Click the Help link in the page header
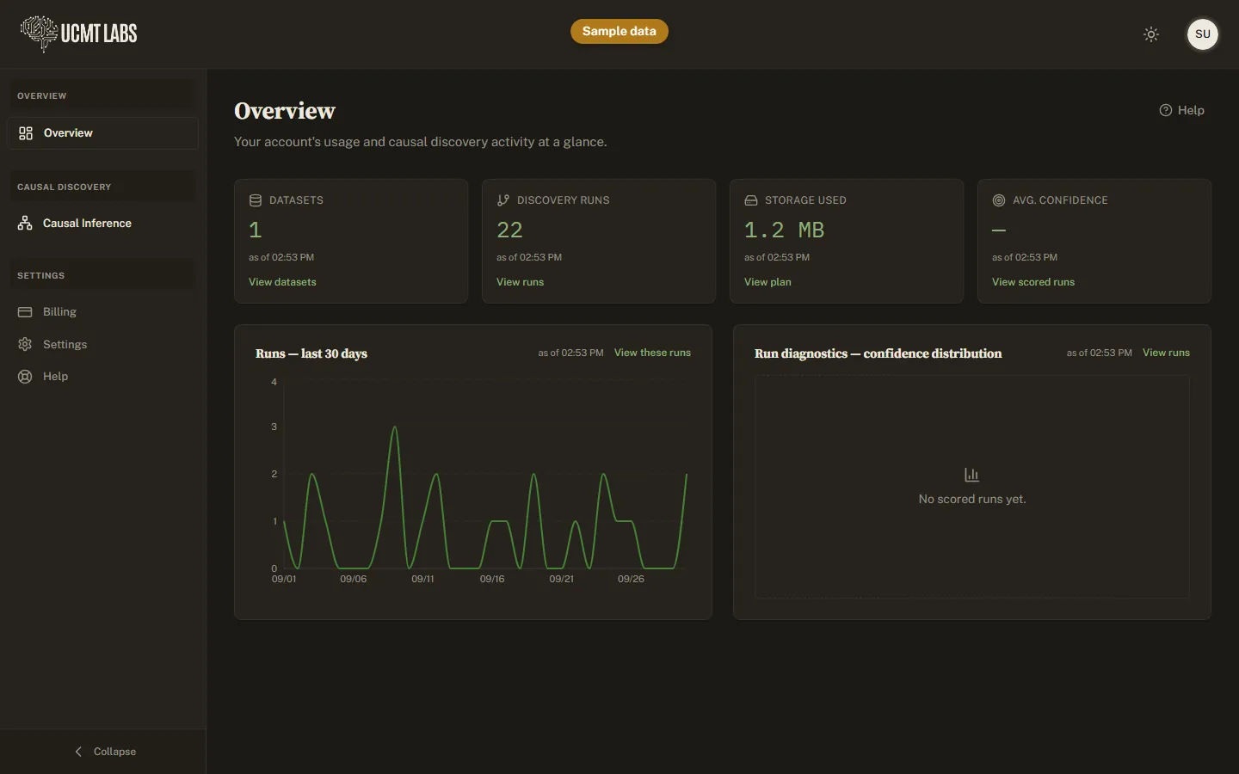This screenshot has width=1239, height=774. point(1182,110)
